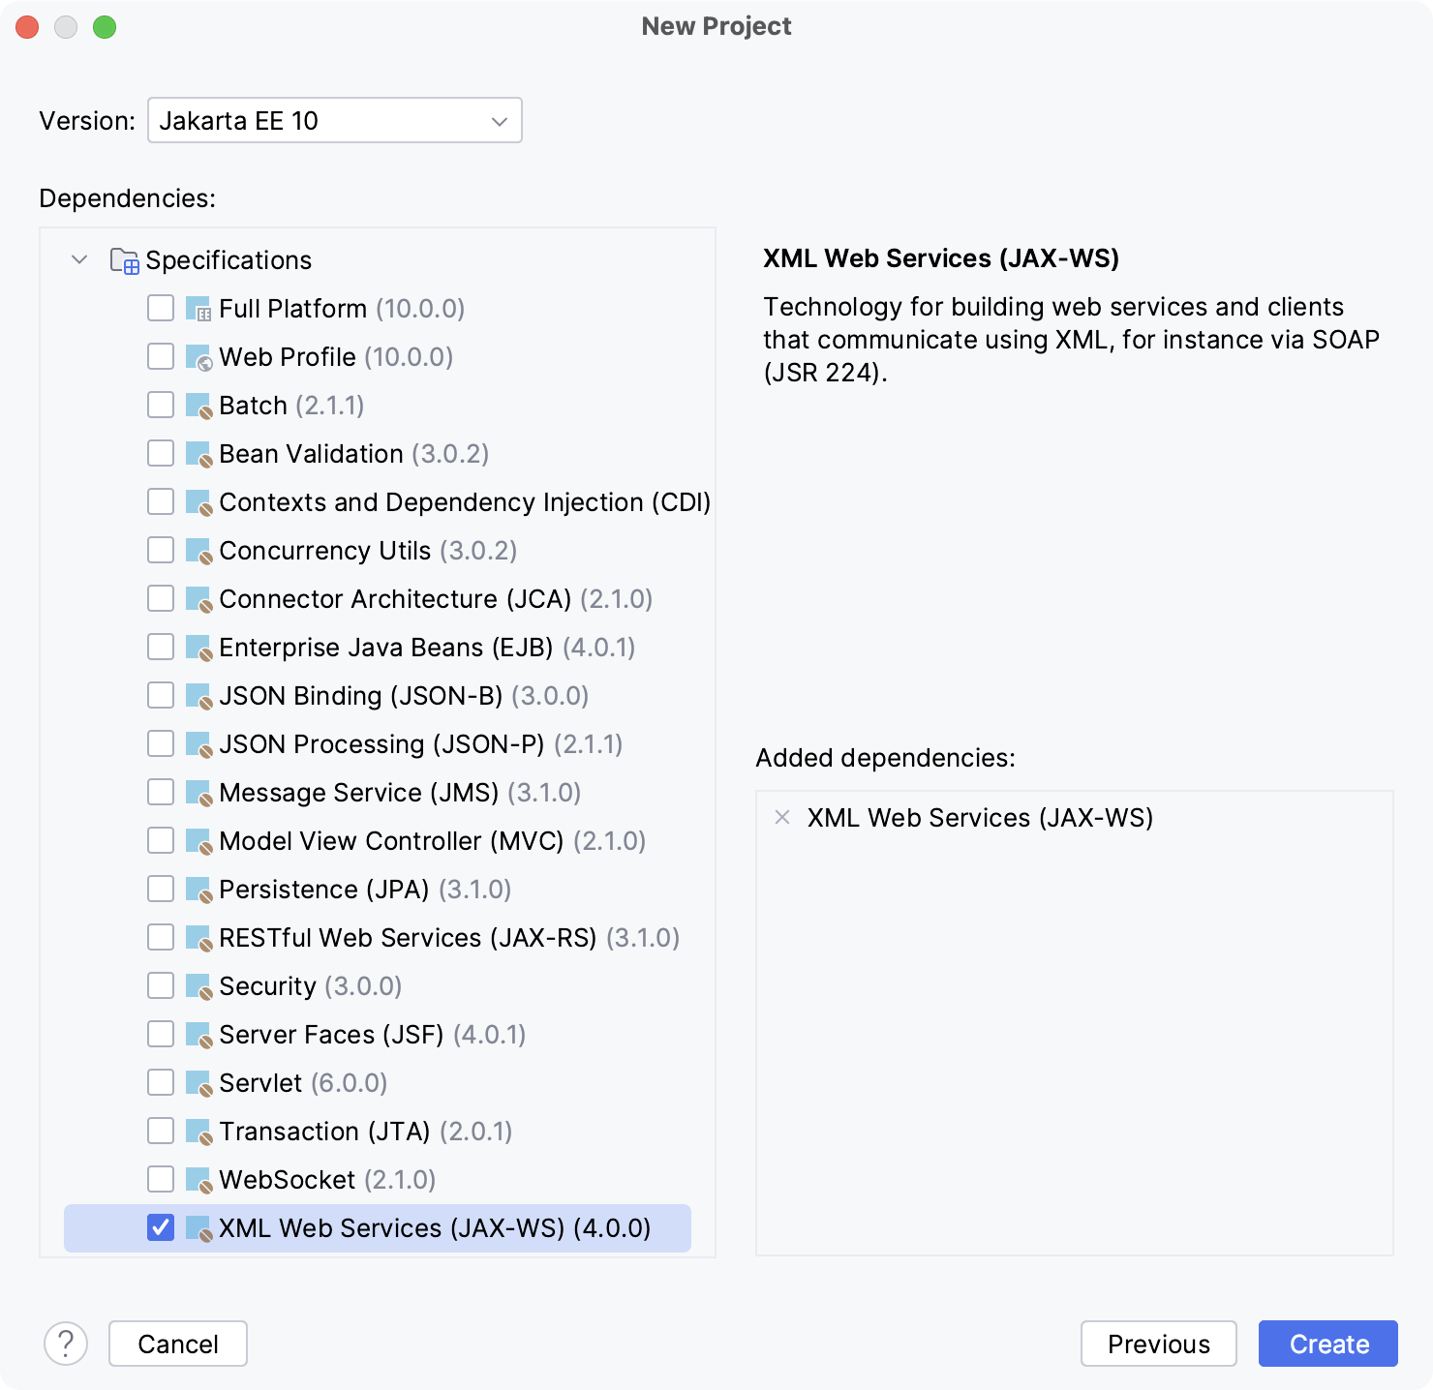Uncheck the XML Web Services checkbox
1433x1390 pixels.
click(161, 1227)
